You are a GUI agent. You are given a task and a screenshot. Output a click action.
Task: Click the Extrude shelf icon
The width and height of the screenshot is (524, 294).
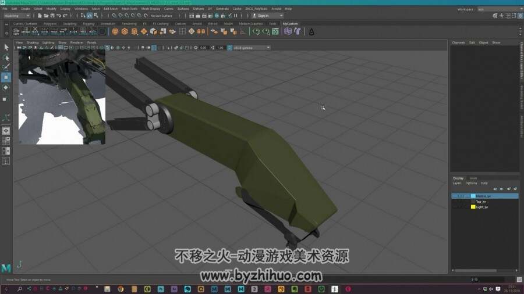click(x=153, y=32)
